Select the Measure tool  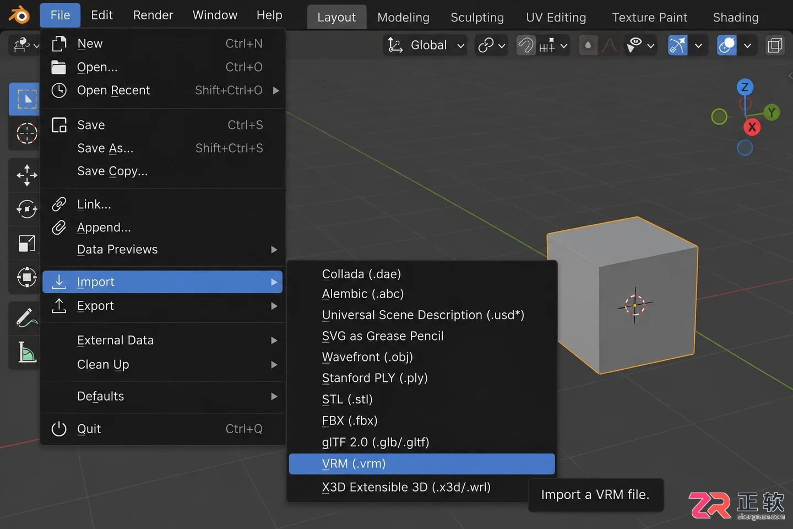coord(26,353)
